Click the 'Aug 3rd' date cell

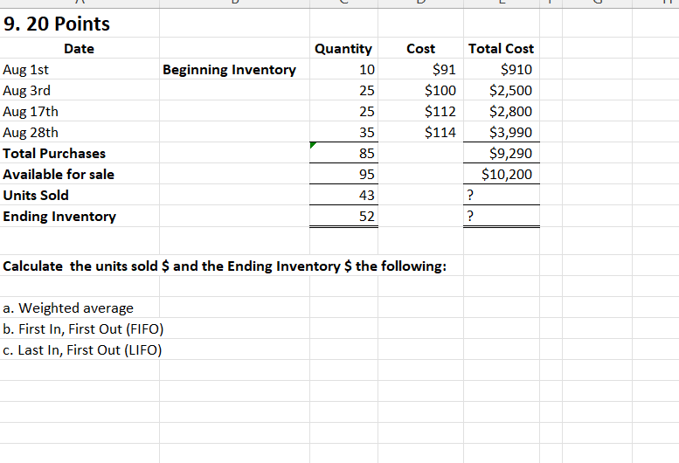[x=80, y=90]
